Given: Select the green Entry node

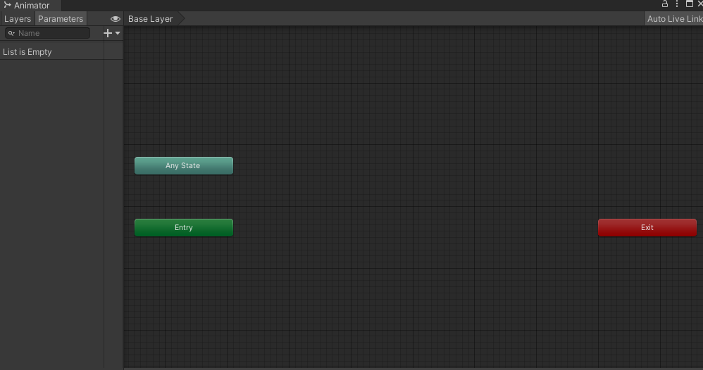Looking at the screenshot, I should 184,227.
